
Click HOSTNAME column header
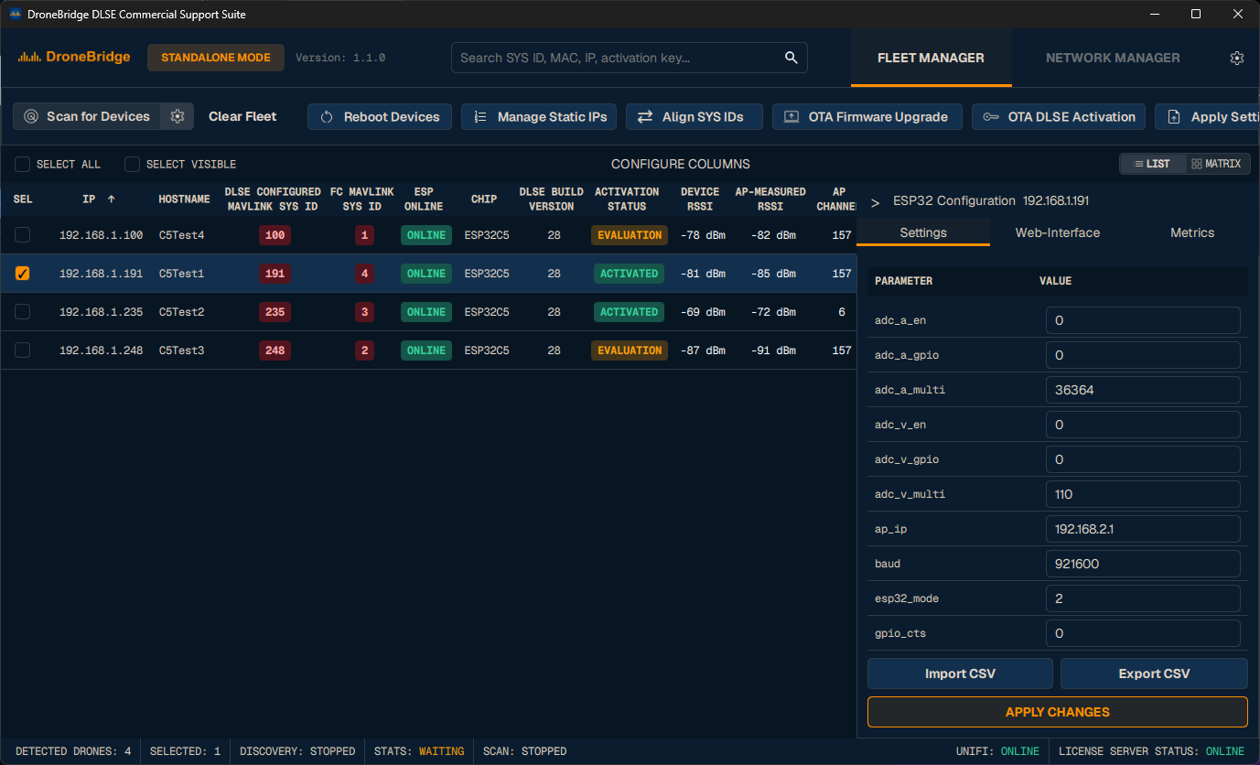(184, 199)
